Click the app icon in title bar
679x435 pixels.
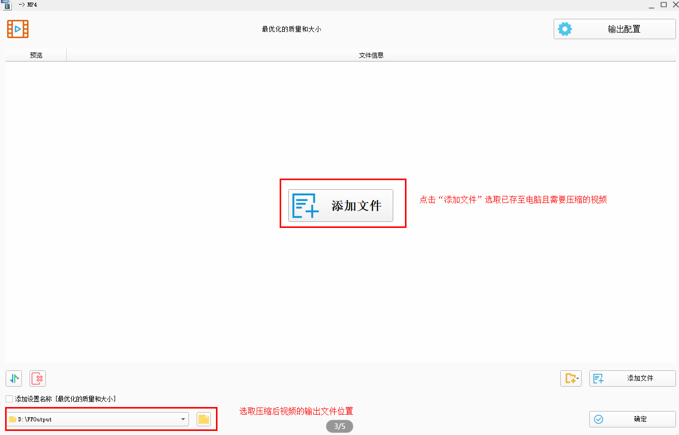coord(7,5)
